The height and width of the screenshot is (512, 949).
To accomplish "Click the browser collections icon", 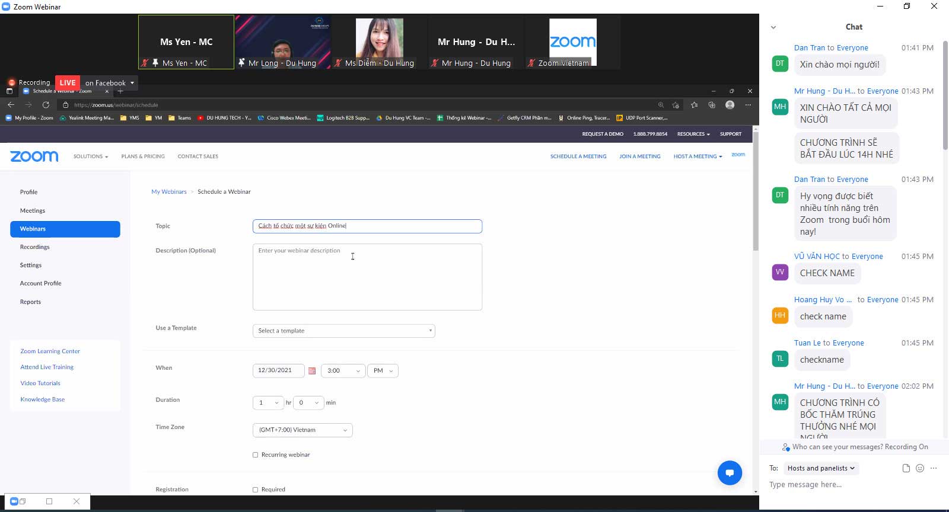I will point(712,105).
